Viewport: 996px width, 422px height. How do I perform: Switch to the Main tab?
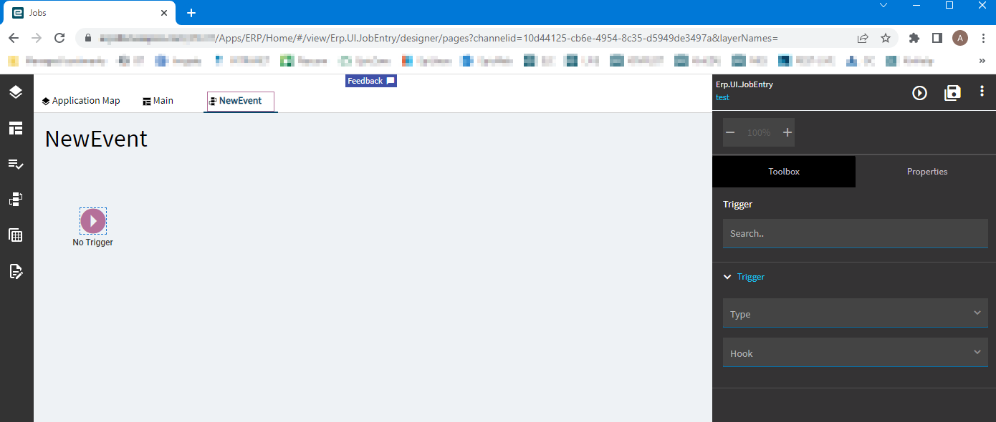click(158, 101)
